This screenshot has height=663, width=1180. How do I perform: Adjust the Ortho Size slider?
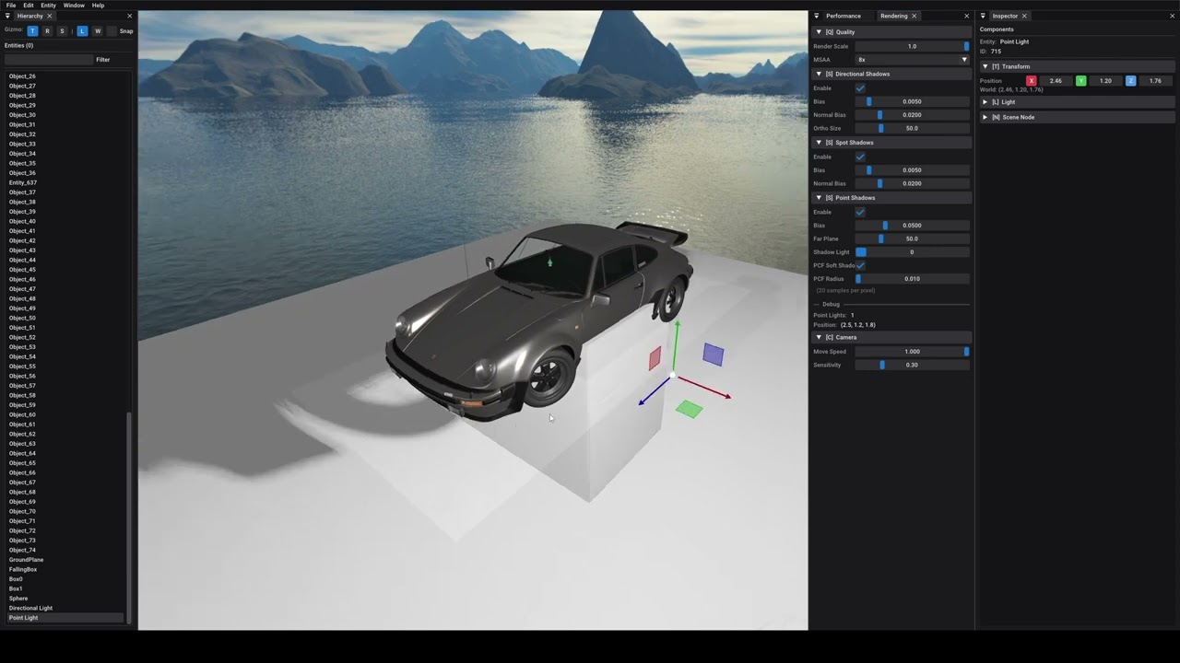click(x=913, y=128)
